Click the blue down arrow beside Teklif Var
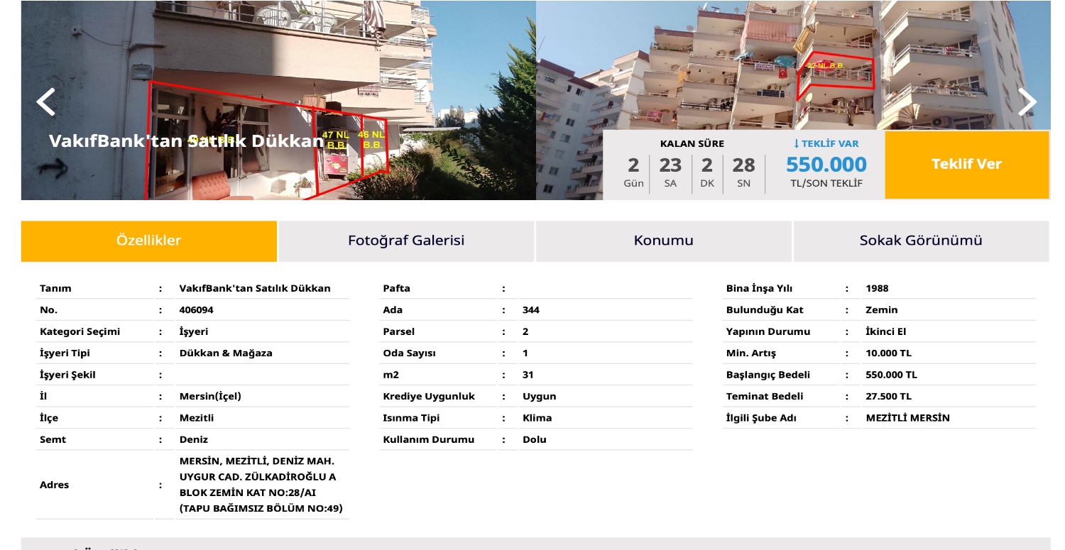The height and width of the screenshot is (550, 1065). (x=797, y=143)
